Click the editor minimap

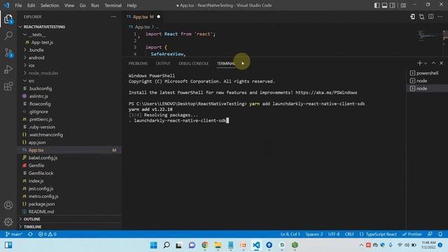pyautogui.click(x=429, y=36)
